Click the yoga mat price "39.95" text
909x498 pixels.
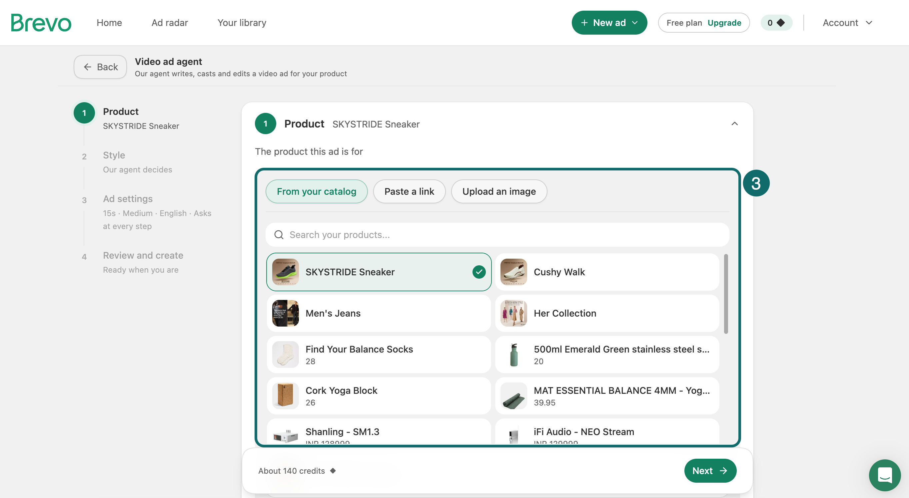coord(544,402)
